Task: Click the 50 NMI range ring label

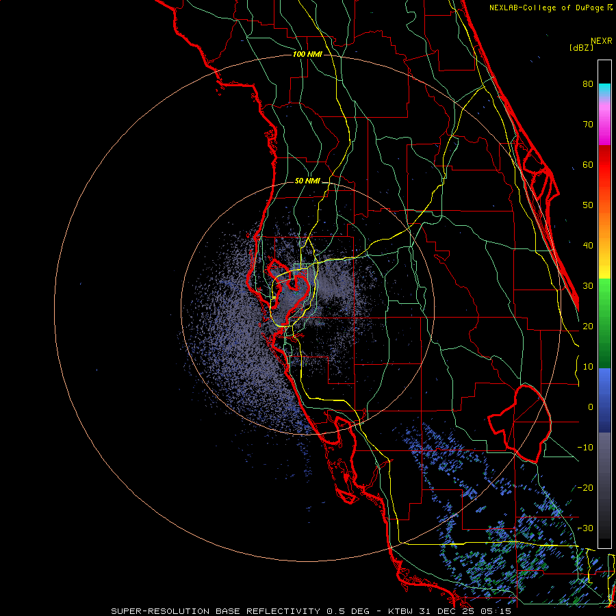Action: pyautogui.click(x=307, y=181)
